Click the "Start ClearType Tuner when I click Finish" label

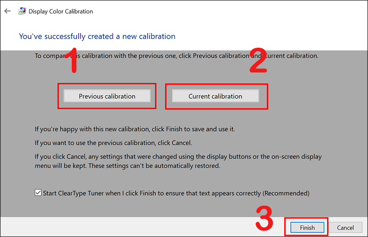tap(176, 193)
